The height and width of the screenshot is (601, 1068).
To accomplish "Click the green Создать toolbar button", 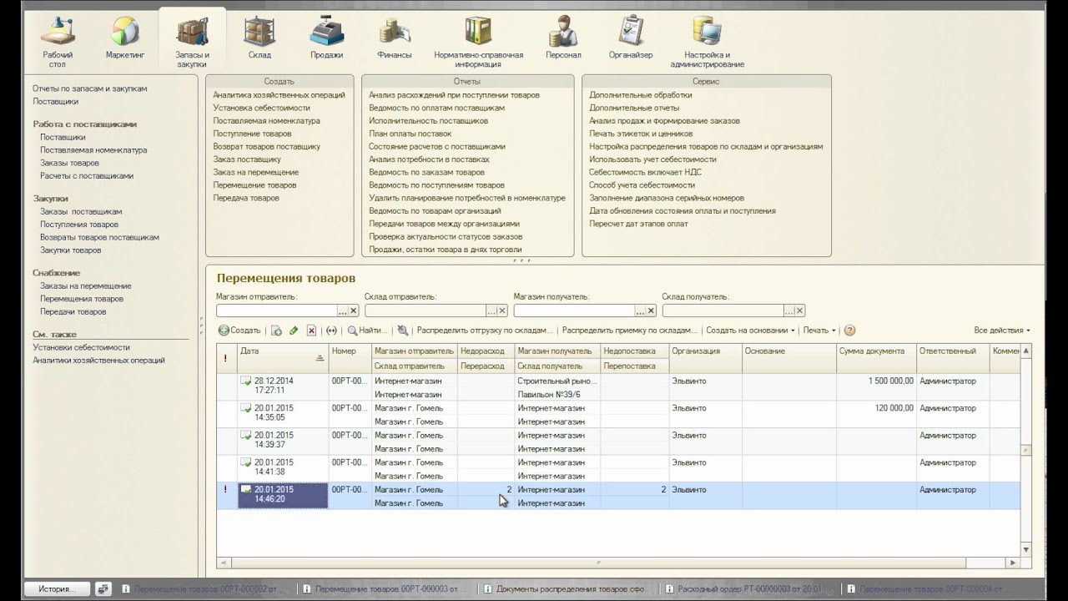I will click(240, 331).
